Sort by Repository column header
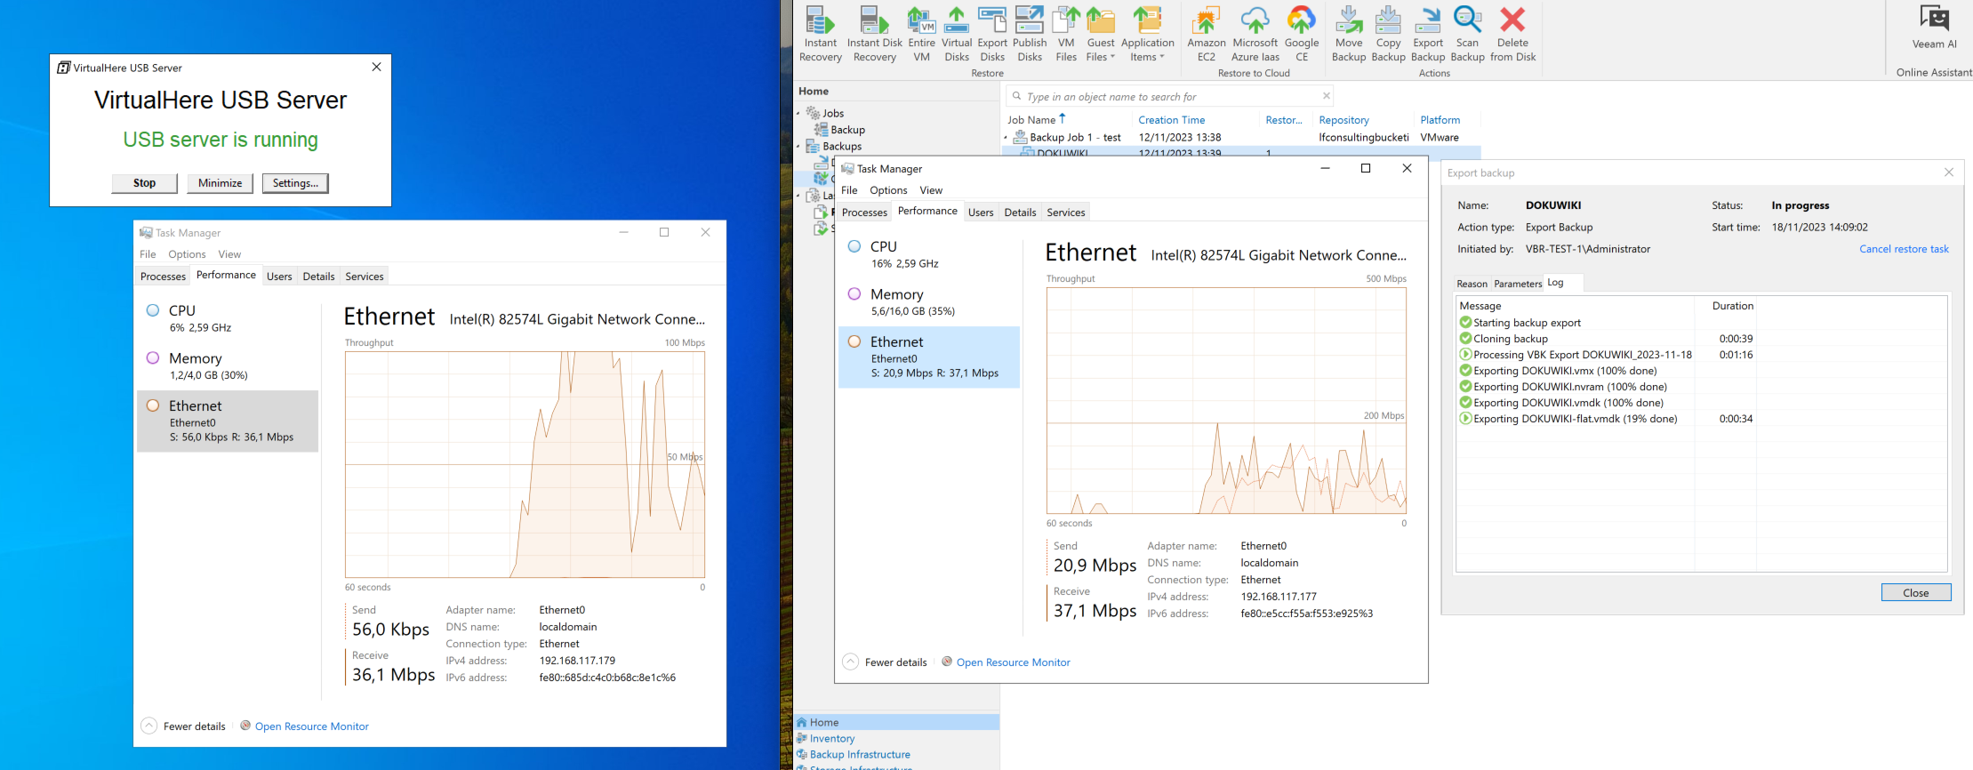Screen dimensions: 1973x770 [1343, 120]
